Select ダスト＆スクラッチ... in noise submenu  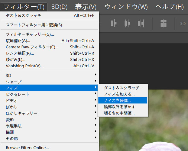[x=123, y=88]
